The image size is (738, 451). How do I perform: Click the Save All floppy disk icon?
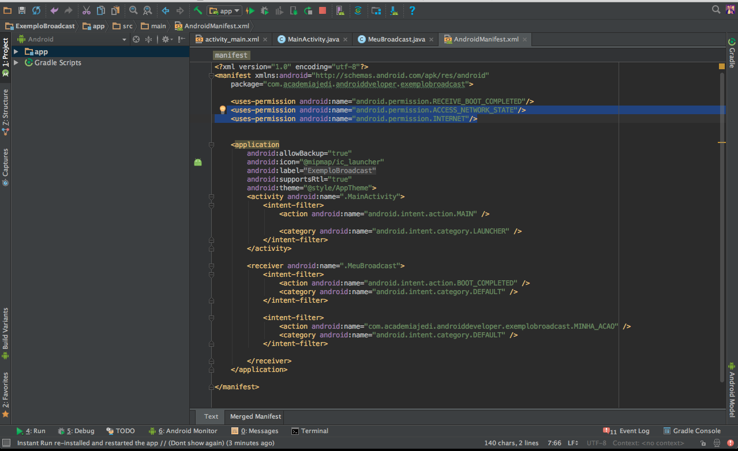pyautogui.click(x=22, y=10)
